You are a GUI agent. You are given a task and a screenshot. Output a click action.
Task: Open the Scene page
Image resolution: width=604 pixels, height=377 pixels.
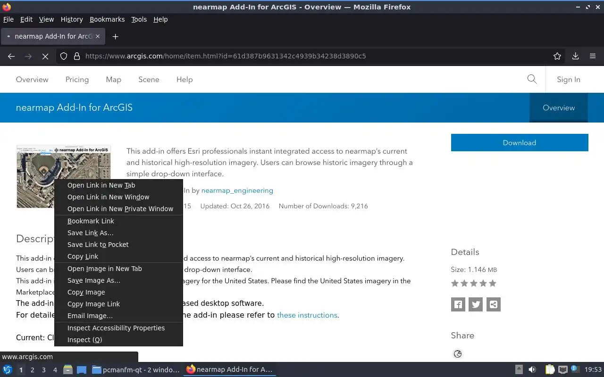click(x=149, y=80)
